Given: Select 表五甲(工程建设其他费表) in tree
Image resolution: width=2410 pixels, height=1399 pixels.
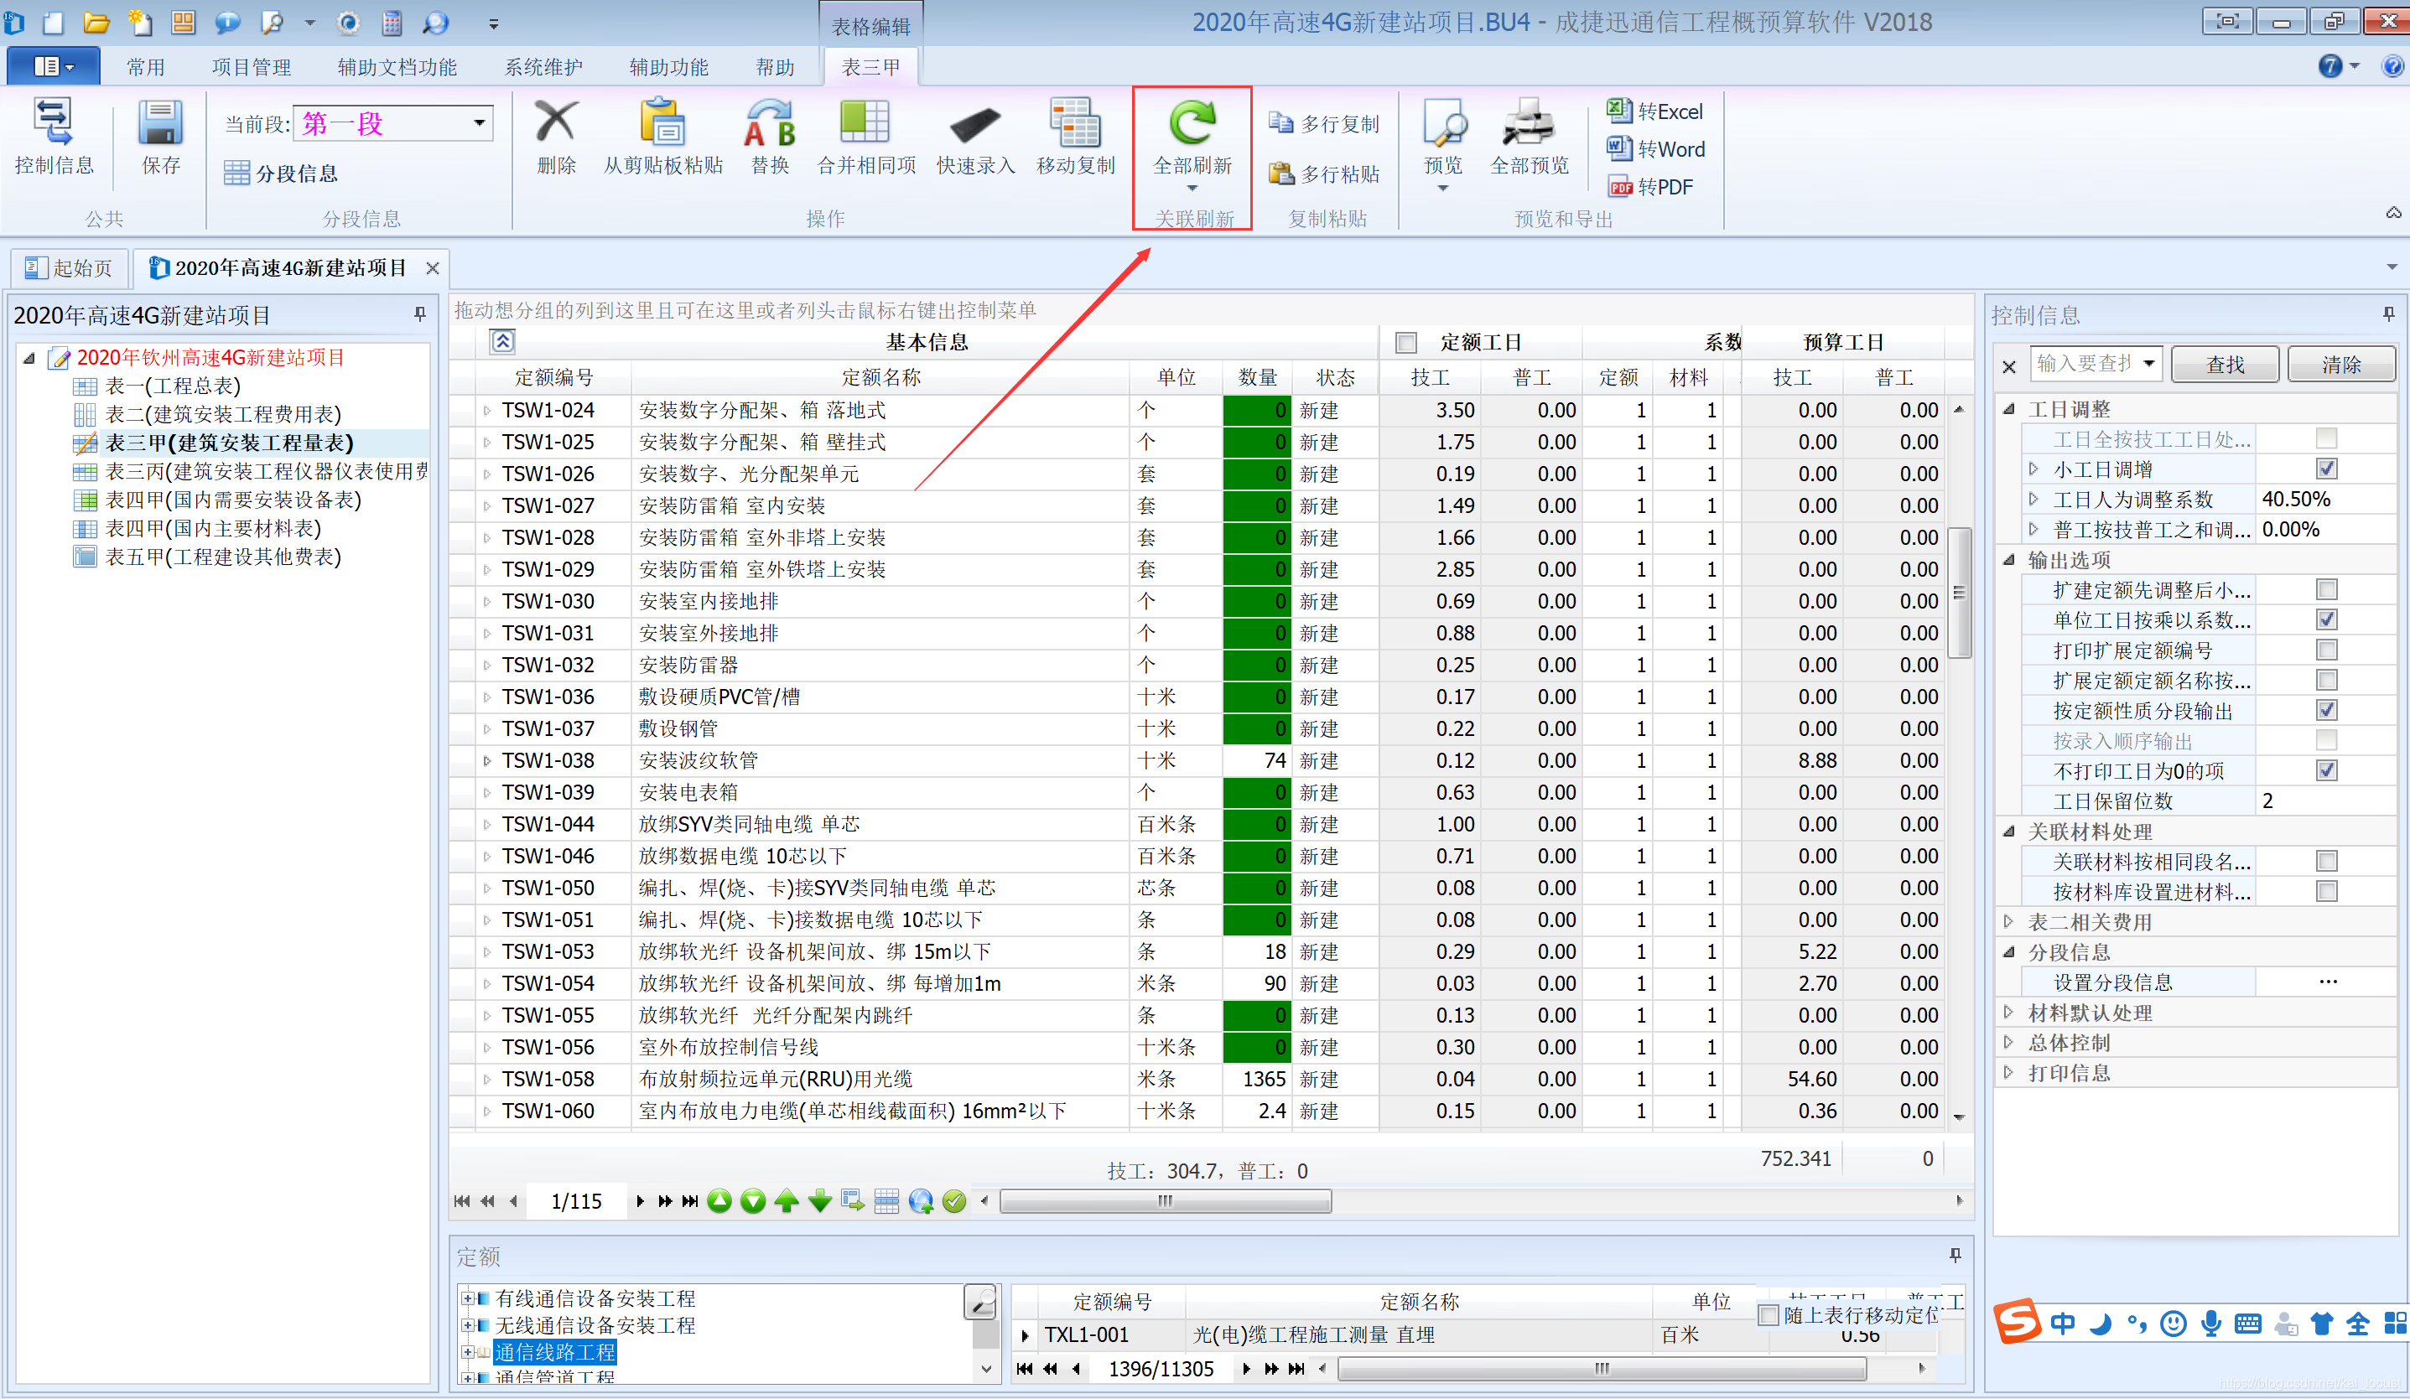Looking at the screenshot, I should [223, 557].
